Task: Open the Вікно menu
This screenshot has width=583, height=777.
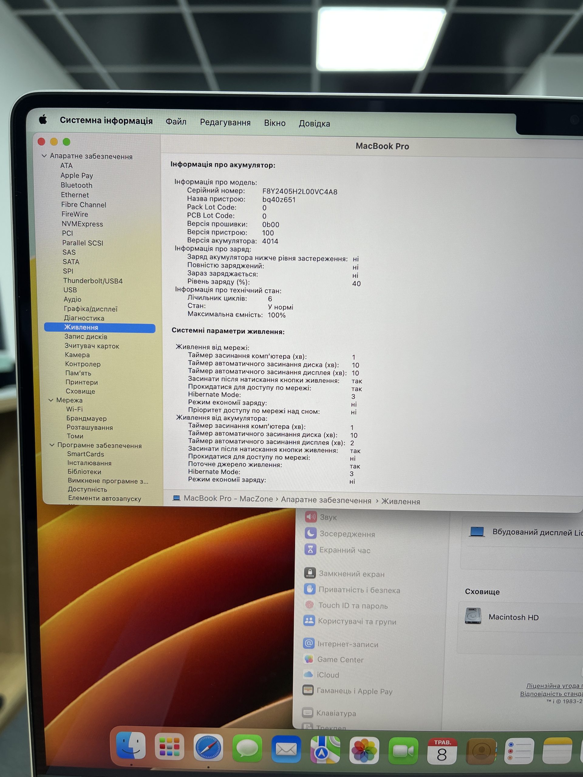Action: tap(275, 123)
